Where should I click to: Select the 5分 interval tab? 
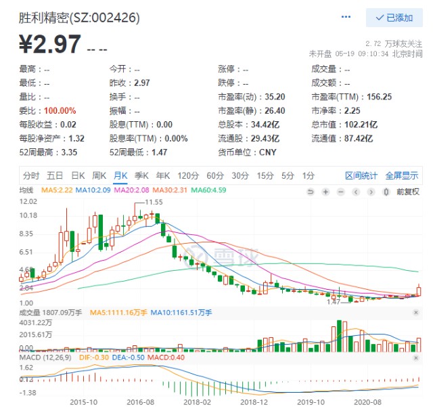coord(288,175)
